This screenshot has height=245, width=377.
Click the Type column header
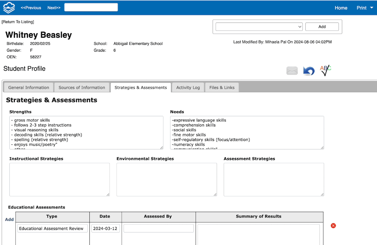pyautogui.click(x=52, y=216)
